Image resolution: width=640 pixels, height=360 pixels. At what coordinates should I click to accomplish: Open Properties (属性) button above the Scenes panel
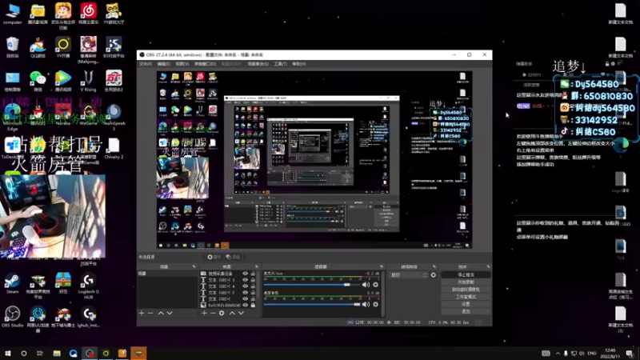(214, 257)
